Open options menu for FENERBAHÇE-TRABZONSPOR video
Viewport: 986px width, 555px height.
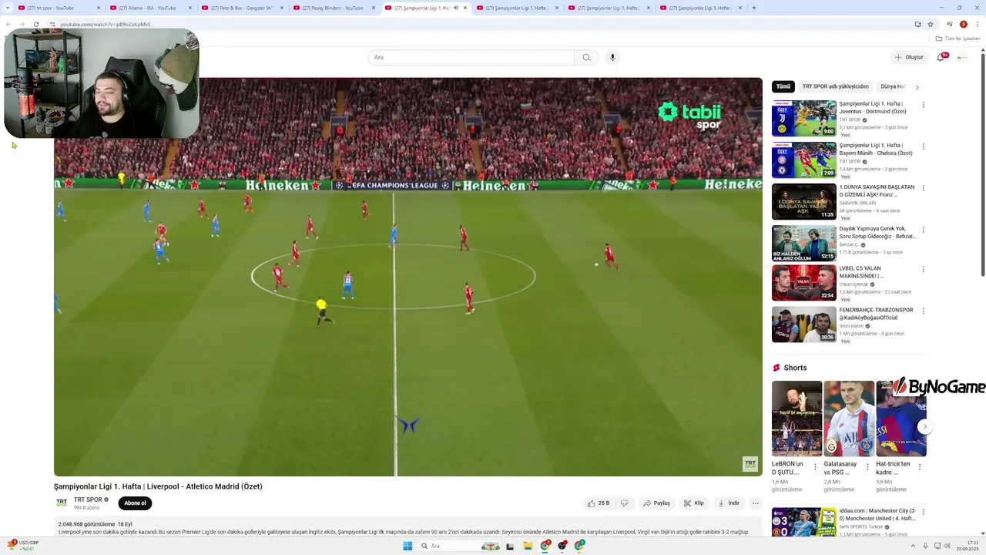(x=924, y=311)
